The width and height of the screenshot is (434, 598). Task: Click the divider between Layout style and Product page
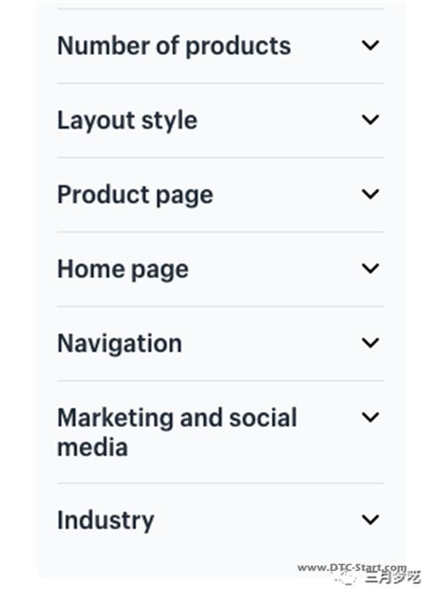click(221, 157)
